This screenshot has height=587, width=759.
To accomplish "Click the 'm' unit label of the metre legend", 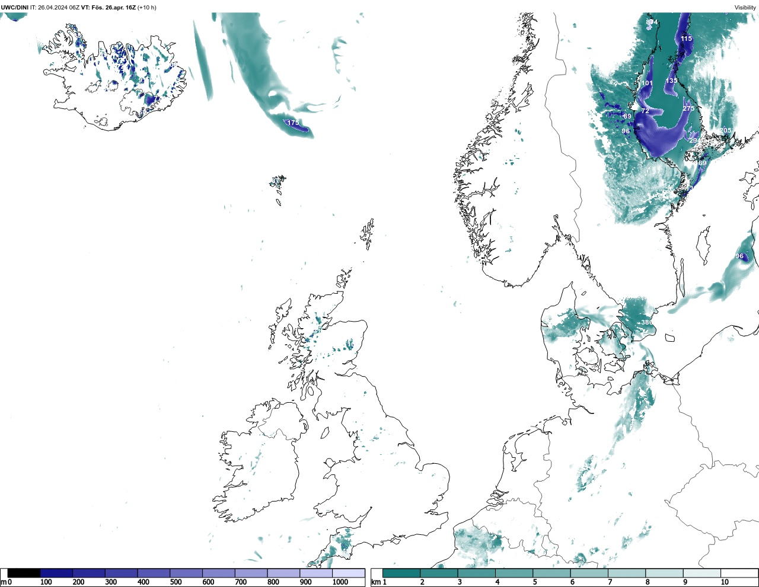I will click(x=4, y=582).
